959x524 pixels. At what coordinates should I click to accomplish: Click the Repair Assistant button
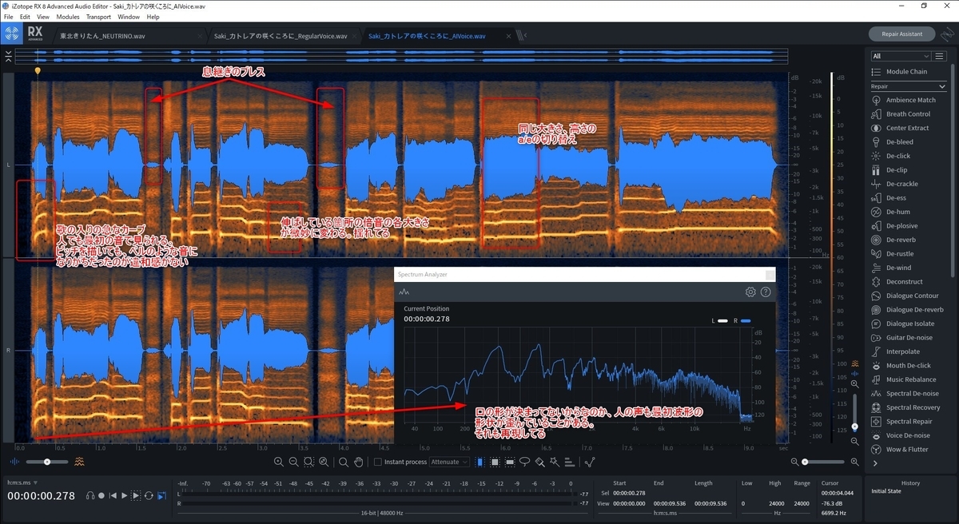pos(902,34)
